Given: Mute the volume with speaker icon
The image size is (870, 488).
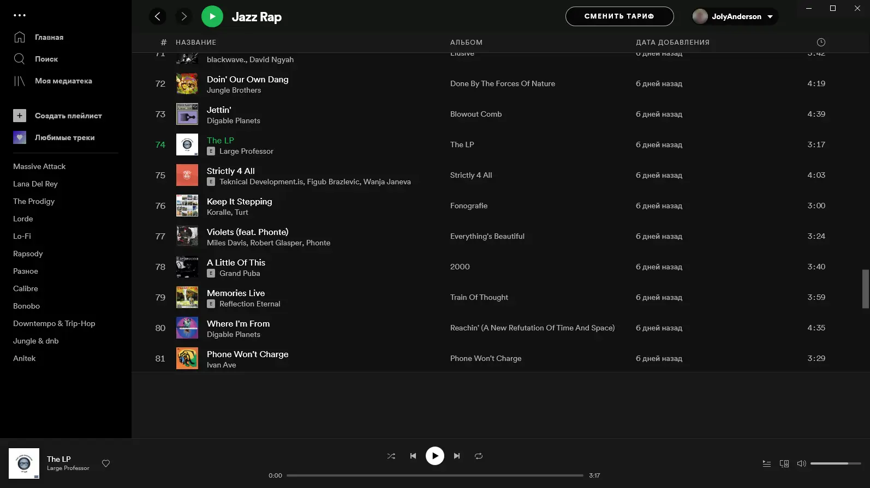Looking at the screenshot, I should click(x=801, y=463).
